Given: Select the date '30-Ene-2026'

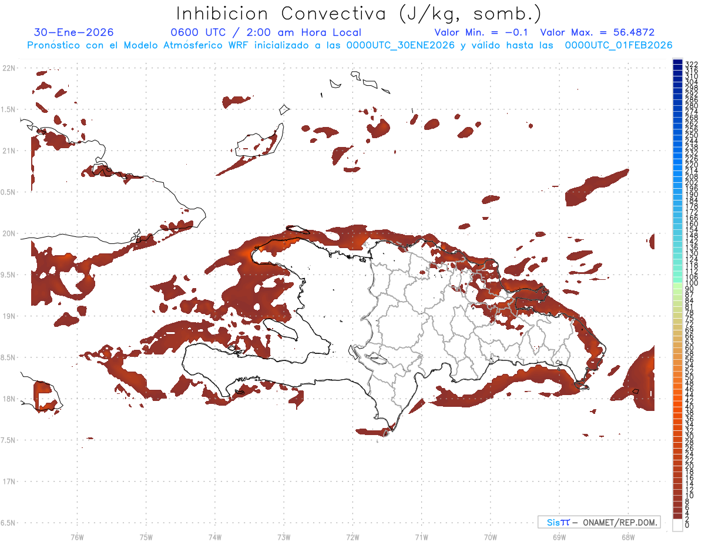Looking at the screenshot, I should (x=74, y=32).
